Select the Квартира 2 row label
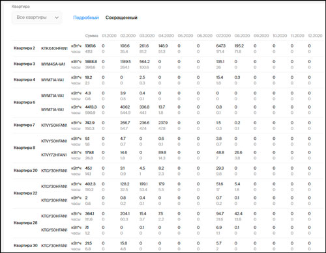Image resolution: width=326 pixels, height=253 pixels. pyautogui.click(x=24, y=48)
